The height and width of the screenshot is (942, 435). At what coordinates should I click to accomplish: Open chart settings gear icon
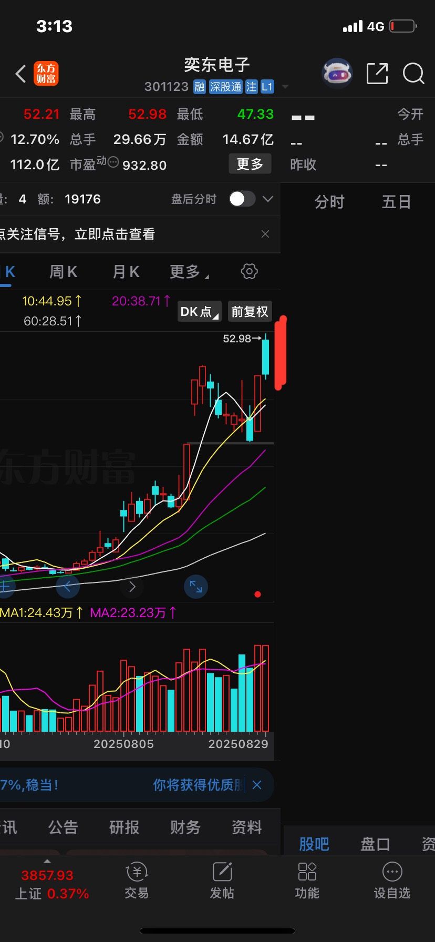tap(249, 271)
